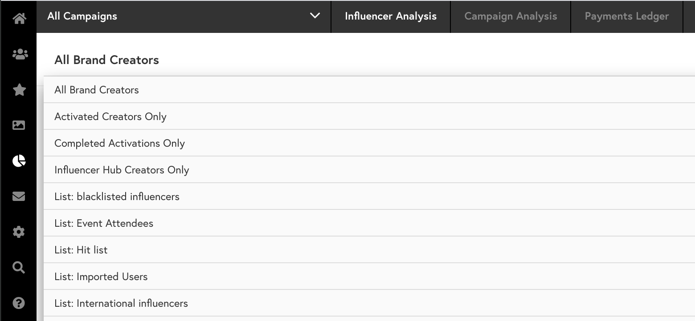Viewport: 695px width, 321px height.
Task: Open the image Content icon in sidebar
Action: [x=19, y=125]
